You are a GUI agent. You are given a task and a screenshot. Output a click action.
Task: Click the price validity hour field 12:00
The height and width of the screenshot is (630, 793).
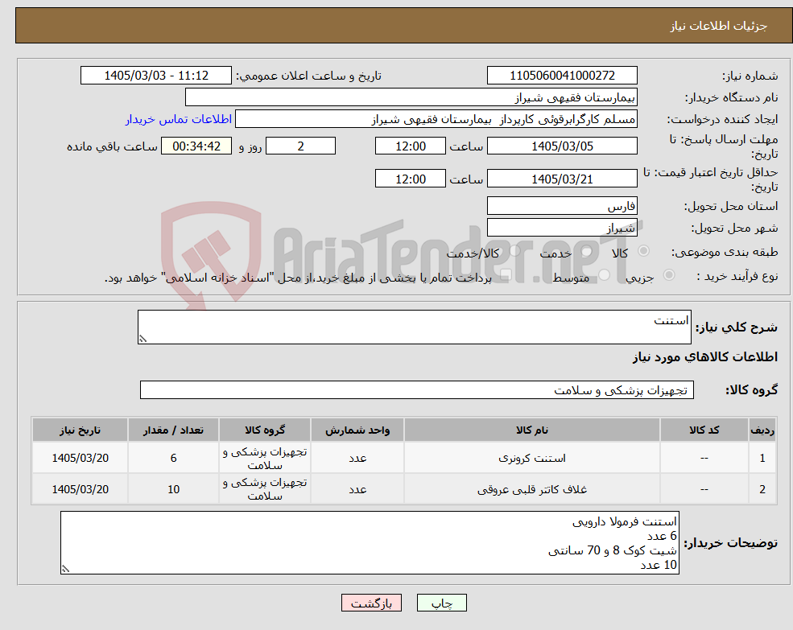tap(410, 179)
